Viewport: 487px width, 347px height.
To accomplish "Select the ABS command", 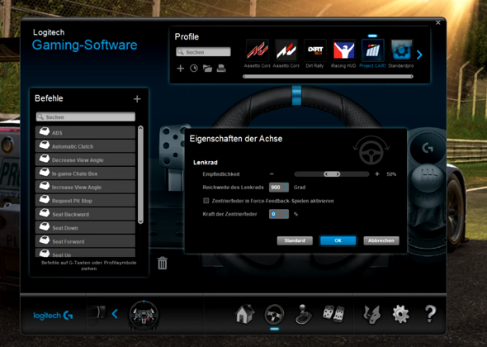I will pyautogui.click(x=85, y=132).
